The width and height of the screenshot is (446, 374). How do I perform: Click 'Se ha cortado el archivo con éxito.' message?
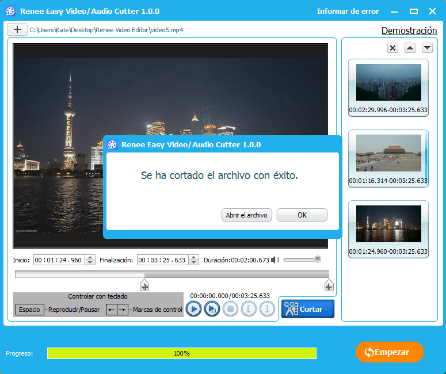point(219,175)
